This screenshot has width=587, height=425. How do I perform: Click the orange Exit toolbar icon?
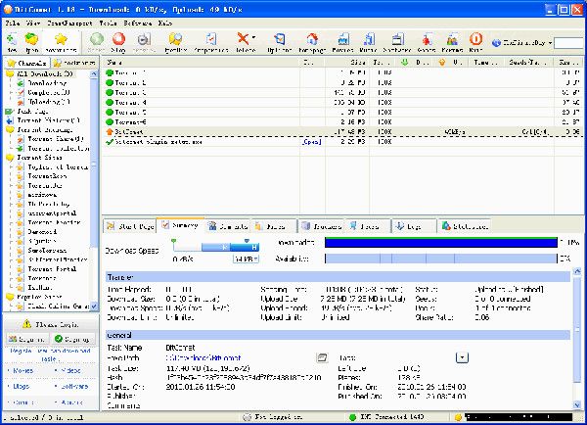coord(475,39)
